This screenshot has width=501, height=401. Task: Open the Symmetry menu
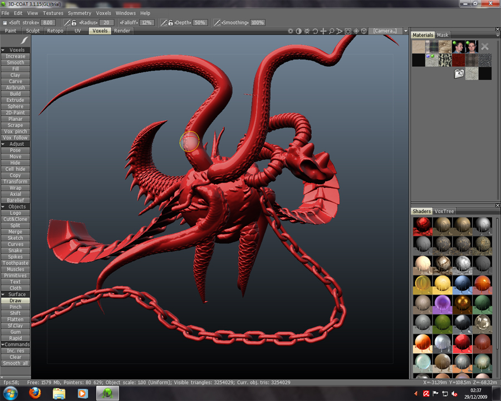pyautogui.click(x=79, y=13)
